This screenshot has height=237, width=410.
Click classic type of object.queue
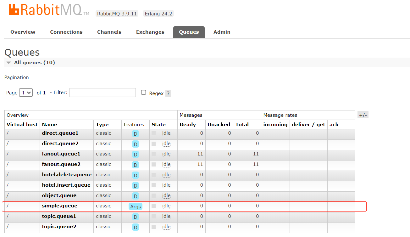[x=103, y=195]
